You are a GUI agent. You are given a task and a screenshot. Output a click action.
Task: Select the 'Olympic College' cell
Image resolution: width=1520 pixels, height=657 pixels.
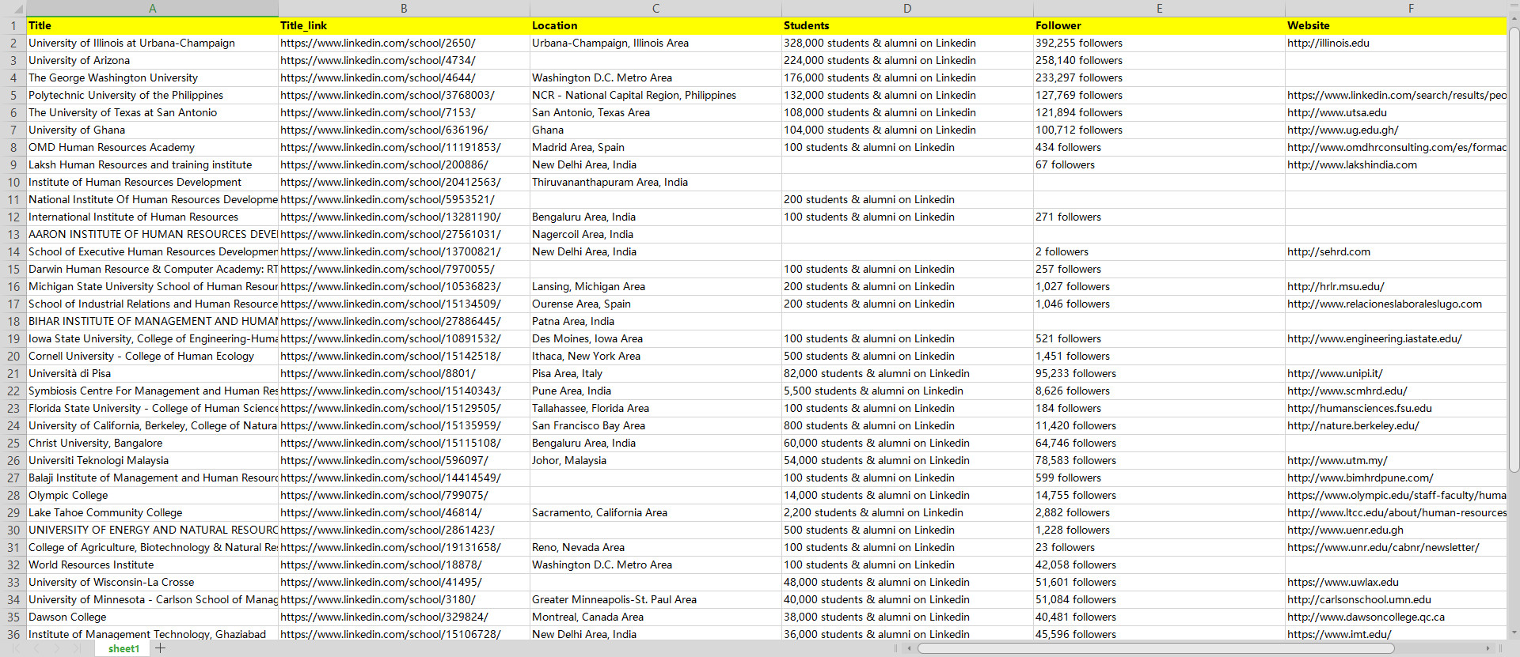(x=153, y=496)
